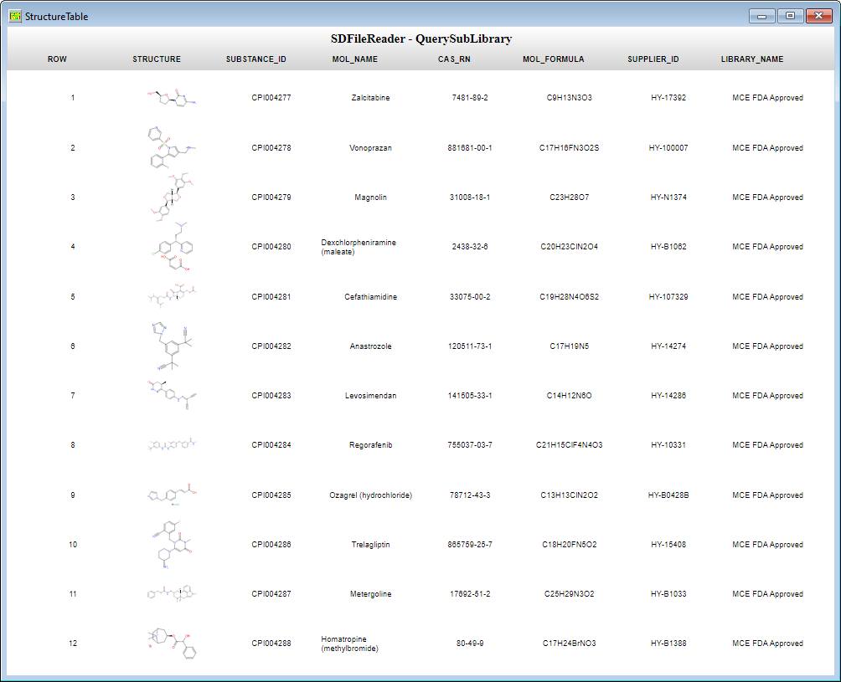This screenshot has width=841, height=682.
Task: Select the Vonoprazan molecule structure image
Action: pos(172,148)
